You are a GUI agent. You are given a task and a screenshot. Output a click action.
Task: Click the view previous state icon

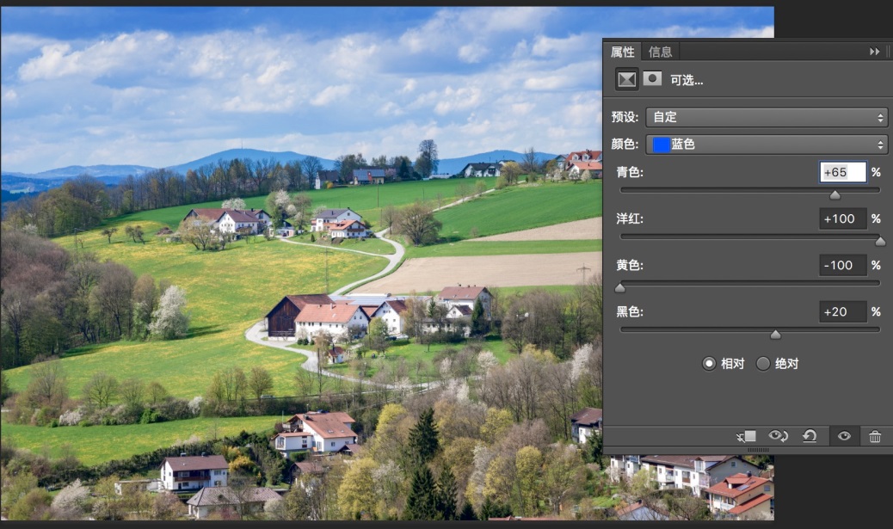coord(778,436)
